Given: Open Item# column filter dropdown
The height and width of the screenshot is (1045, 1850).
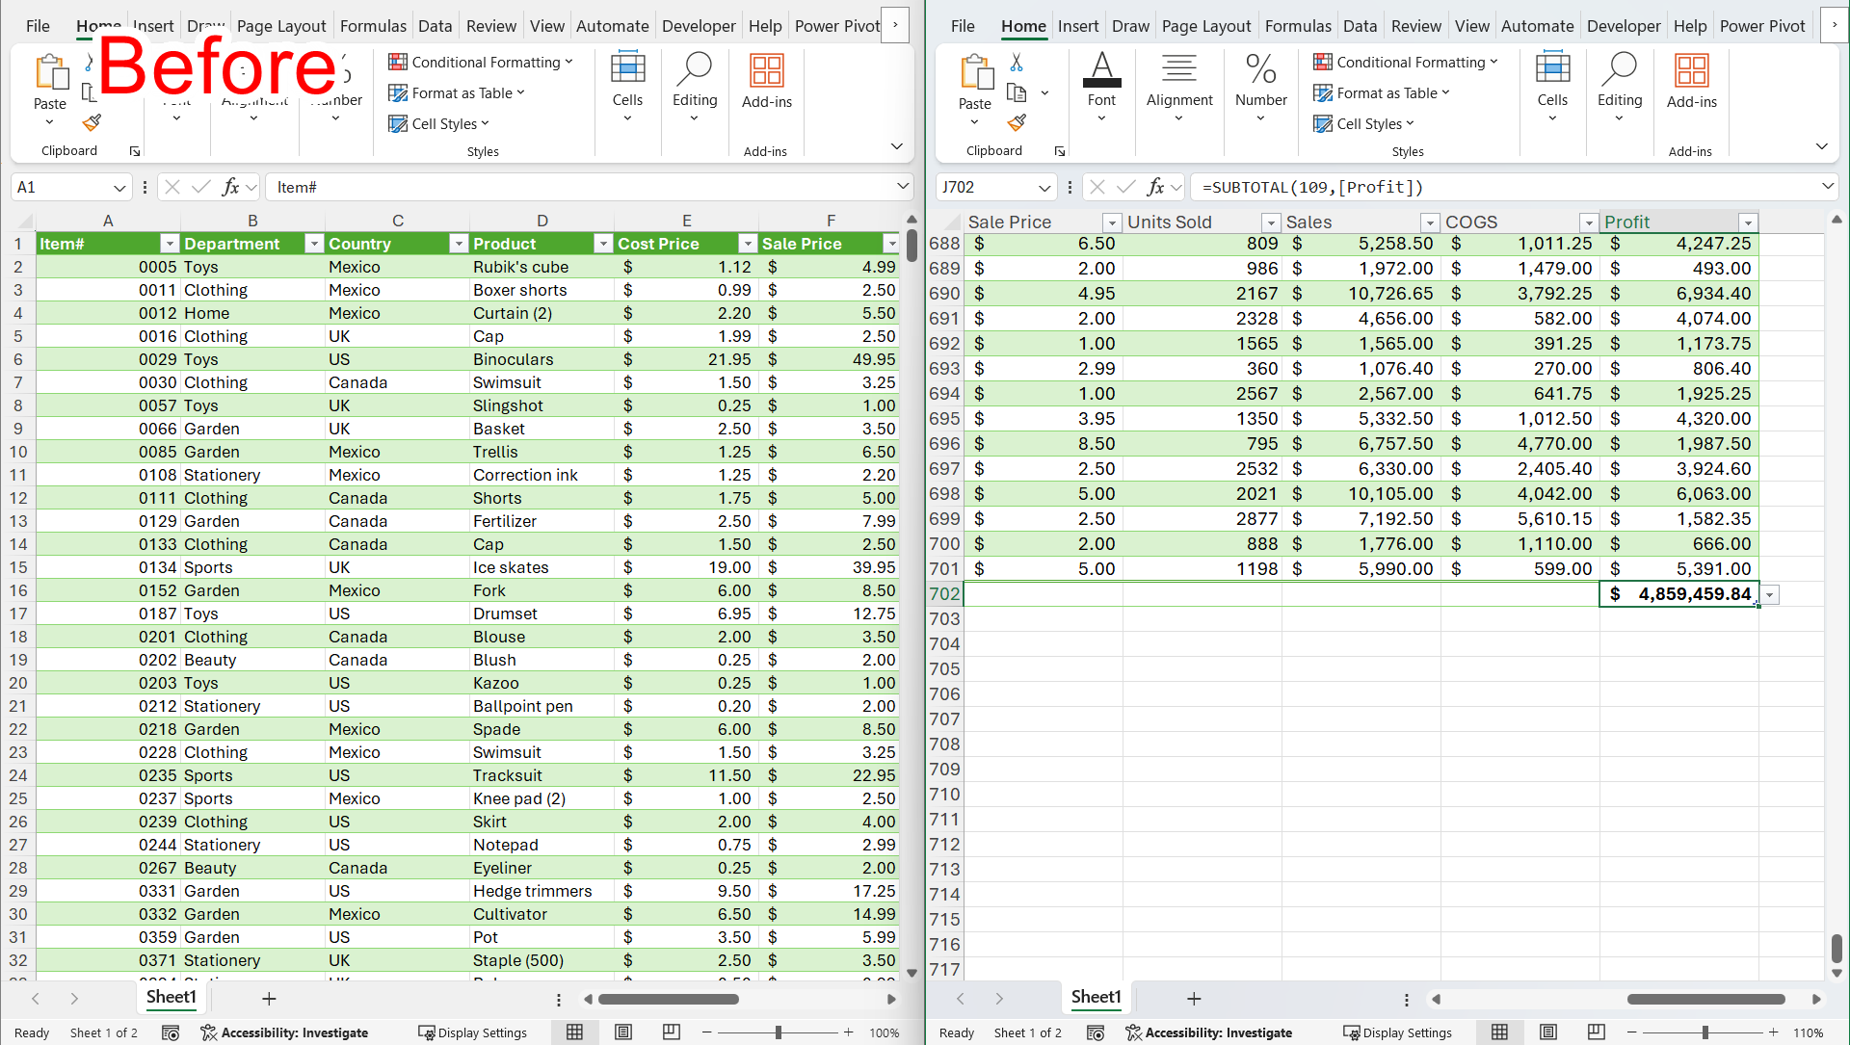Looking at the screenshot, I should [170, 244].
